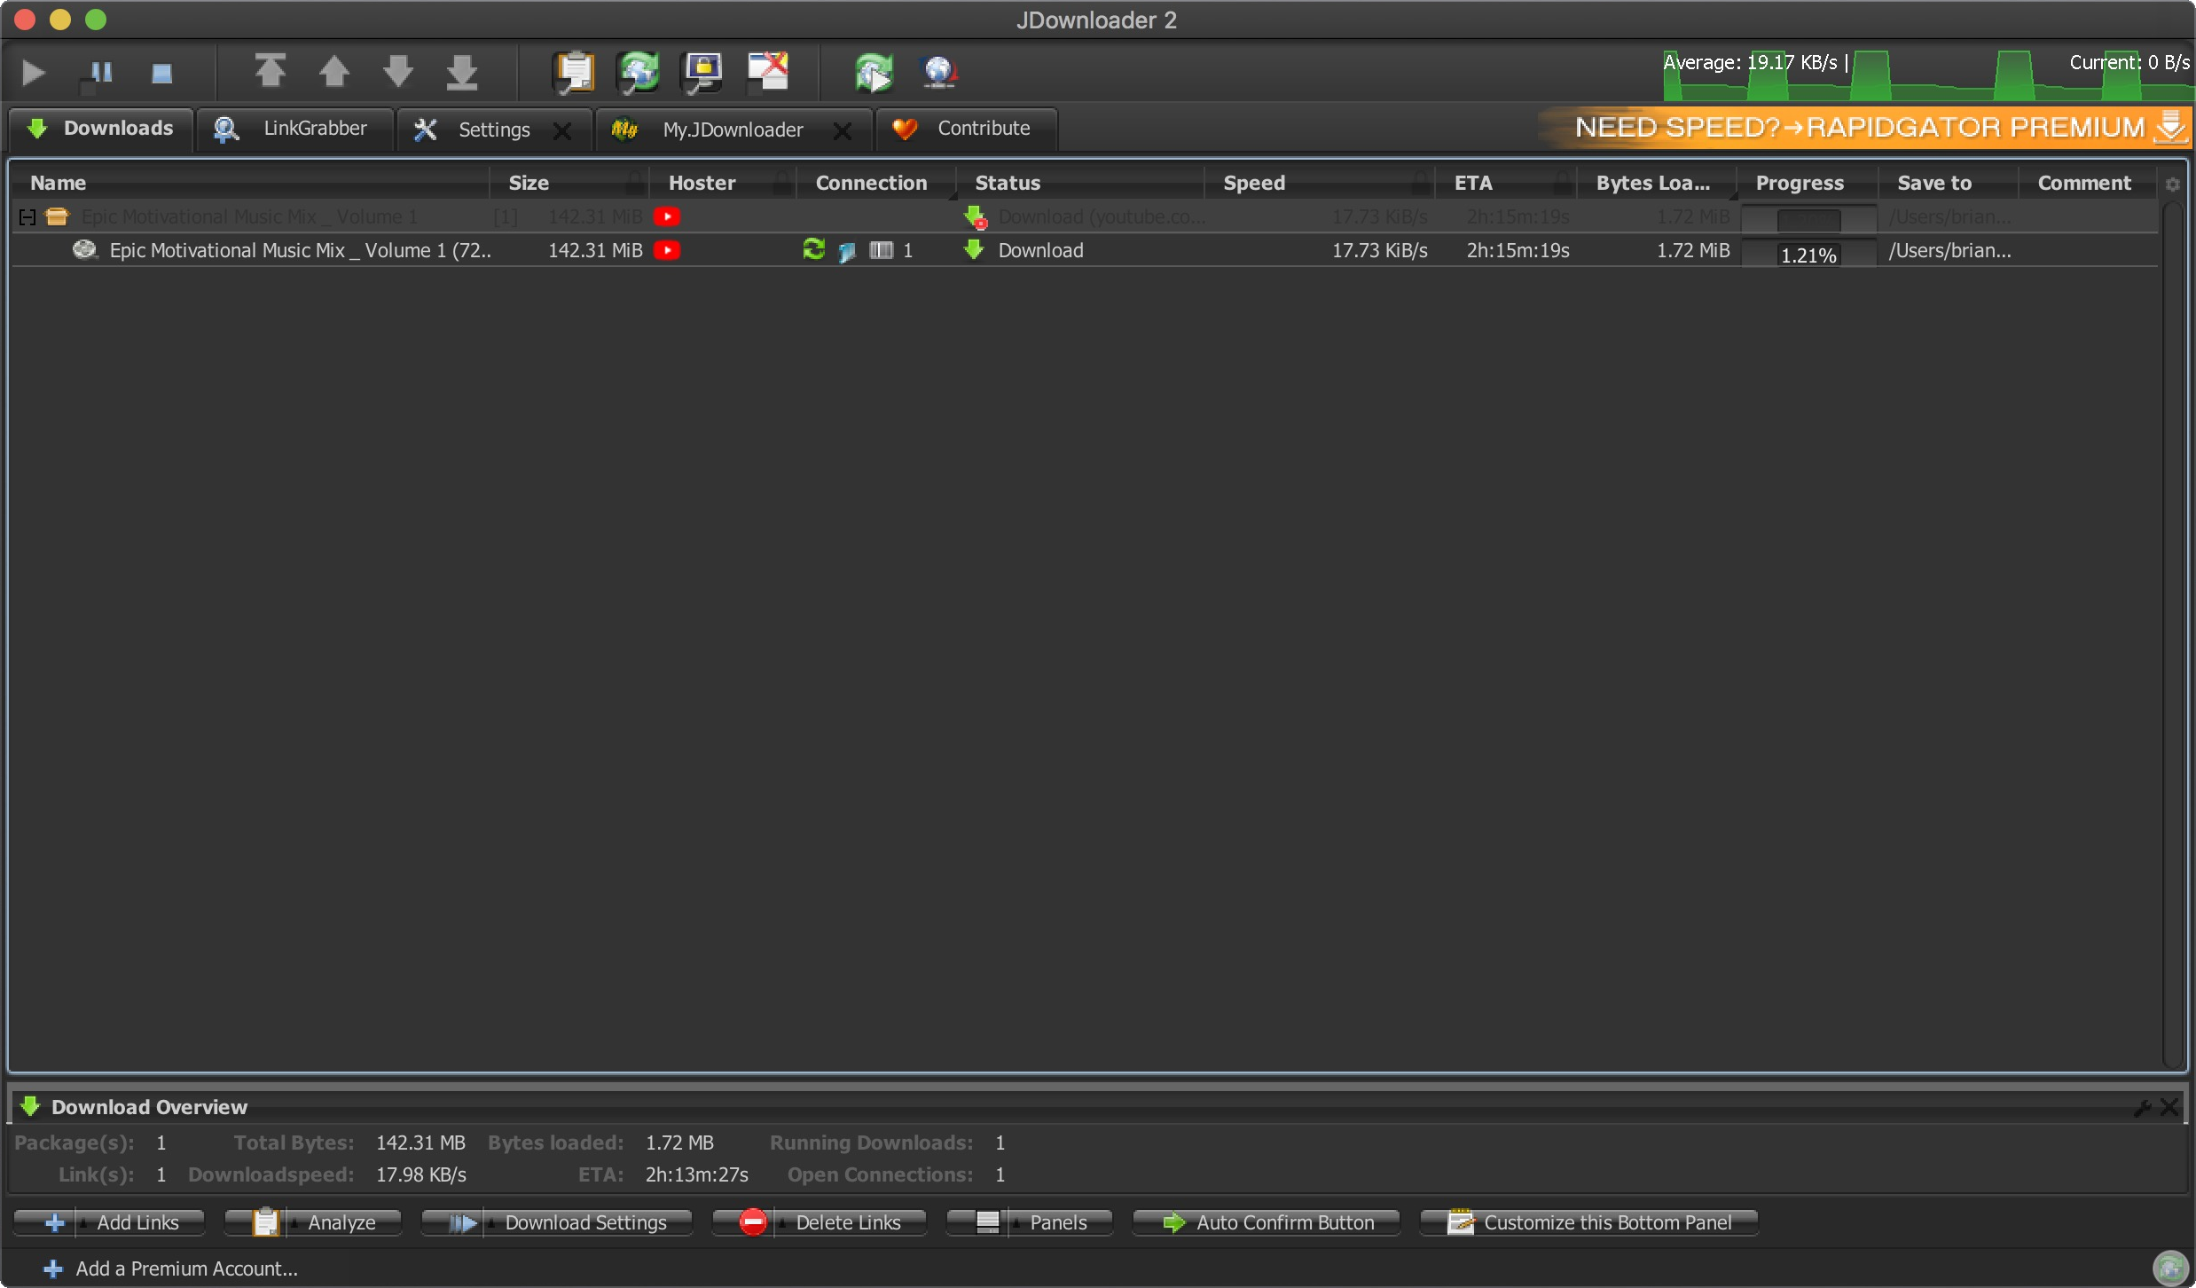Toggle silent mode window-with-X icon
The width and height of the screenshot is (2196, 1288).
coord(768,72)
